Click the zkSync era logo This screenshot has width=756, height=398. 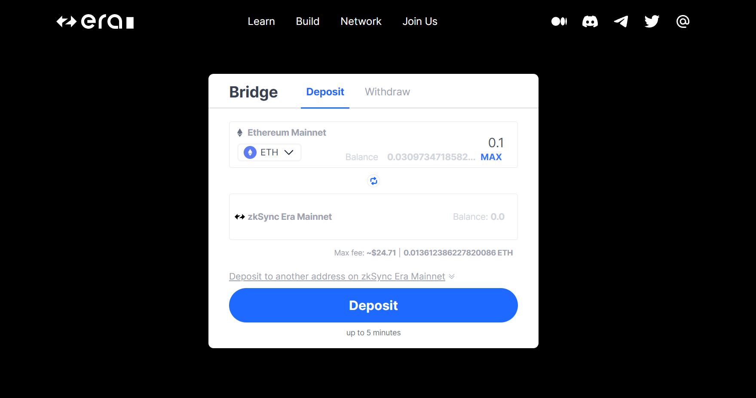[x=95, y=22]
